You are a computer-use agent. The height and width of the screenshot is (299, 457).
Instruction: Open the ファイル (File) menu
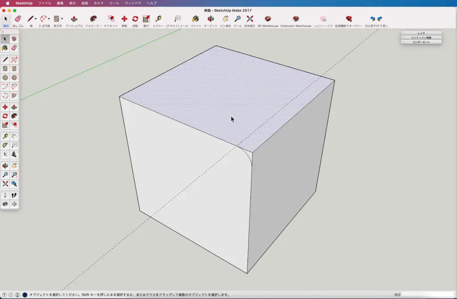pos(45,3)
